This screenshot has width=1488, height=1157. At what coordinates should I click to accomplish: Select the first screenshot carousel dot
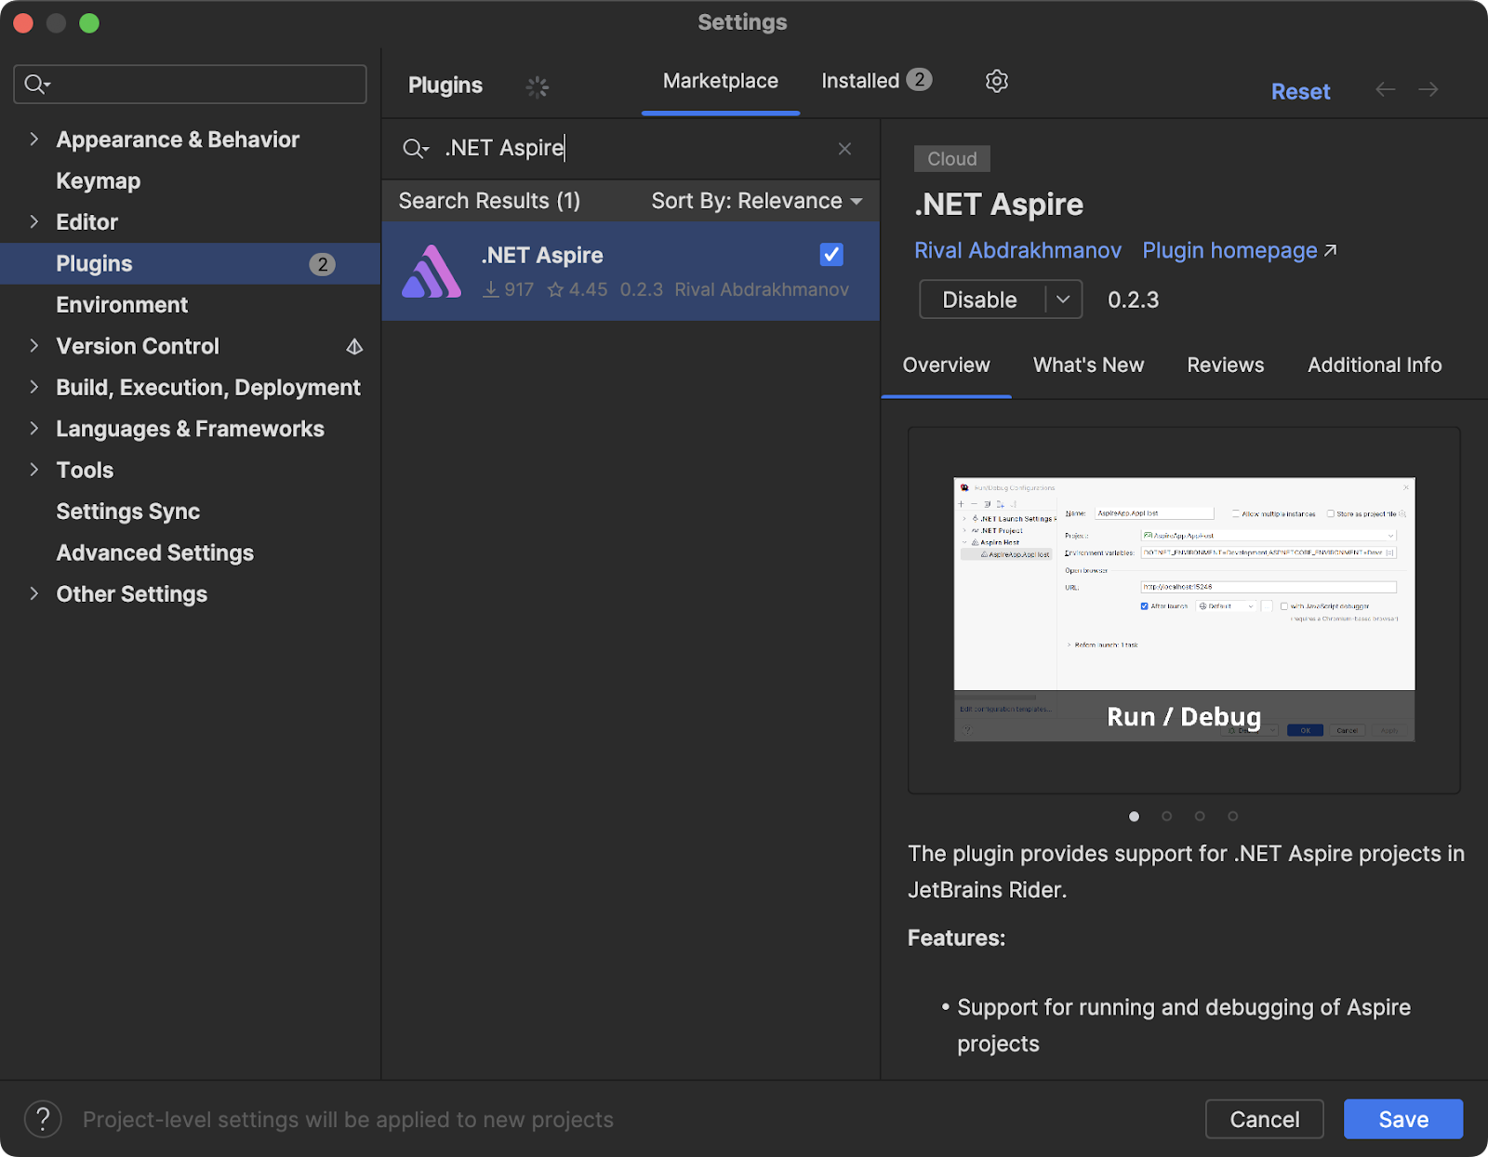[1134, 817]
